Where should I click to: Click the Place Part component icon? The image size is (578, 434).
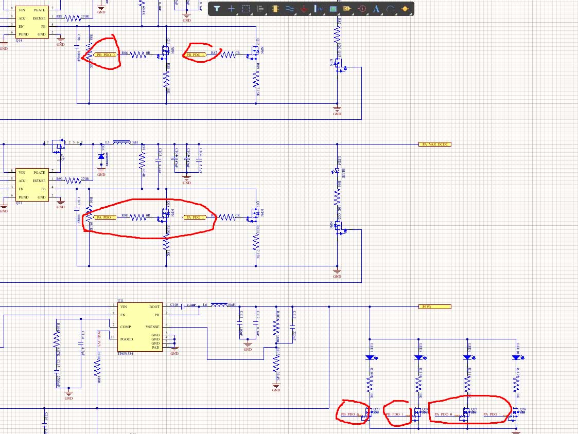[275, 9]
